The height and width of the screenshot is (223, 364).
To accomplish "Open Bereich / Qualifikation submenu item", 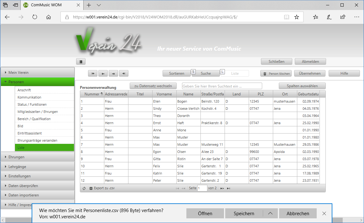I will (44, 119).
